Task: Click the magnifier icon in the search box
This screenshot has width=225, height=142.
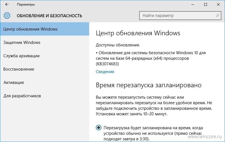Action: (217, 16)
